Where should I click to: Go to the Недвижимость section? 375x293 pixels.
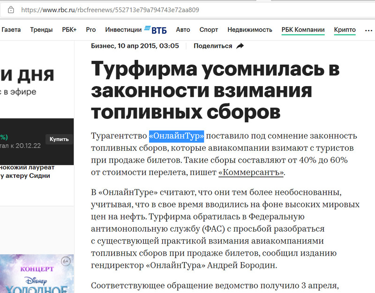point(249,29)
